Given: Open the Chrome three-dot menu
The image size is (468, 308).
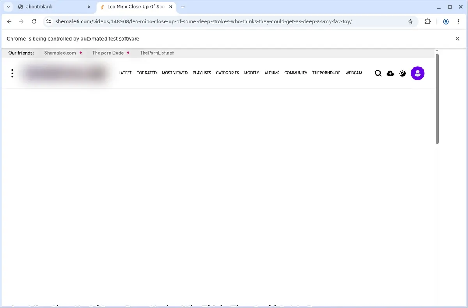Looking at the screenshot, I should (x=458, y=21).
